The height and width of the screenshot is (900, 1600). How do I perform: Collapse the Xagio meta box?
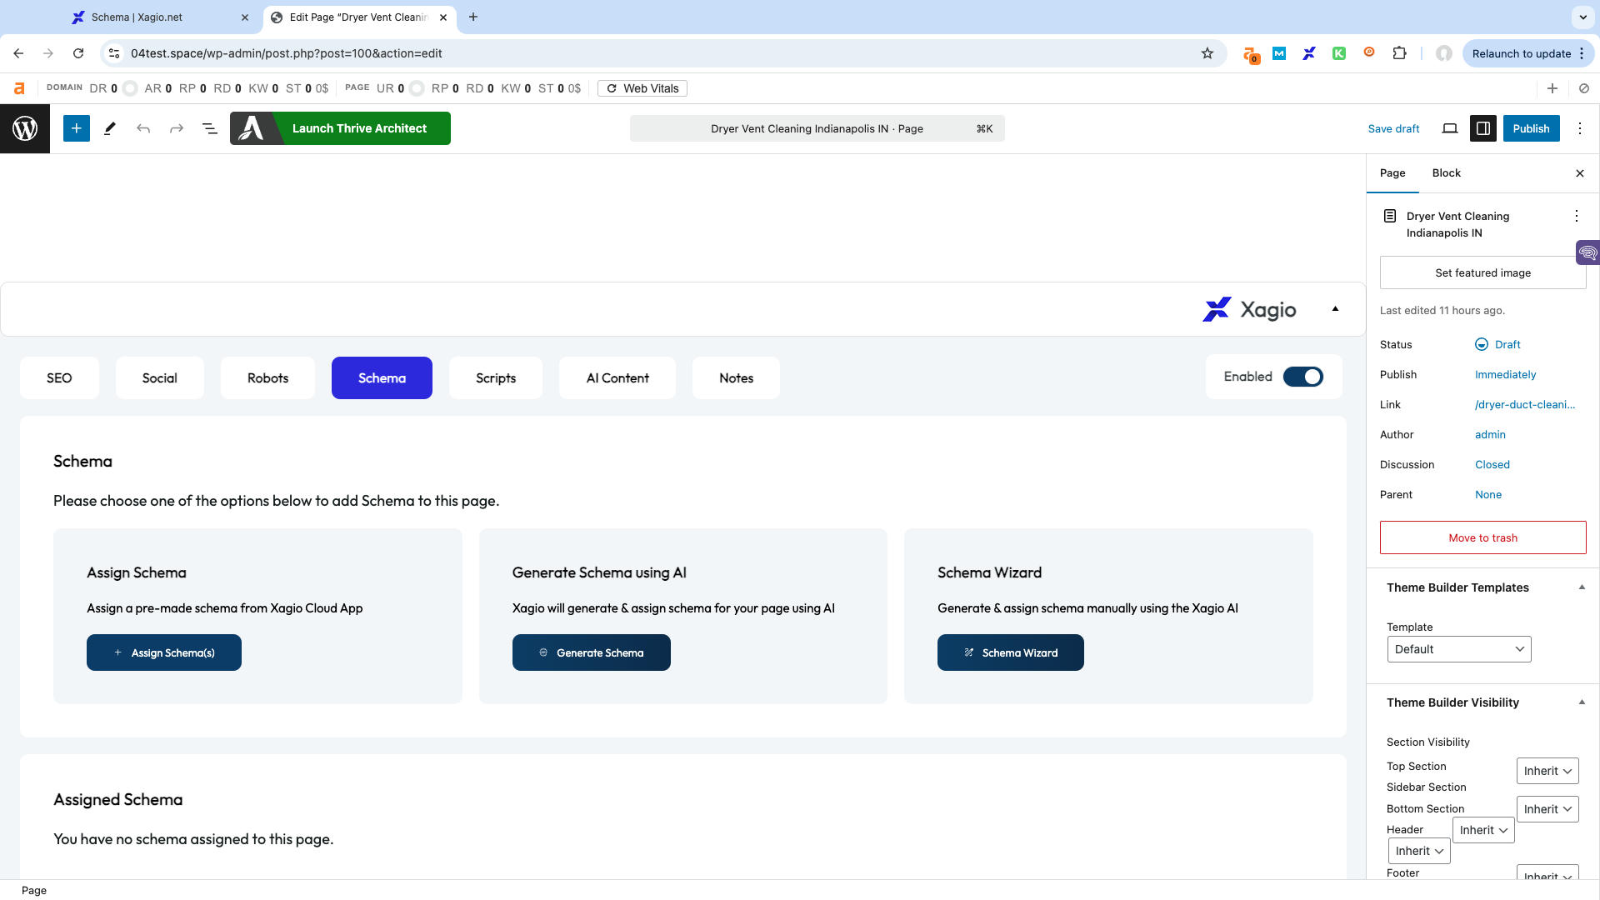click(x=1335, y=309)
